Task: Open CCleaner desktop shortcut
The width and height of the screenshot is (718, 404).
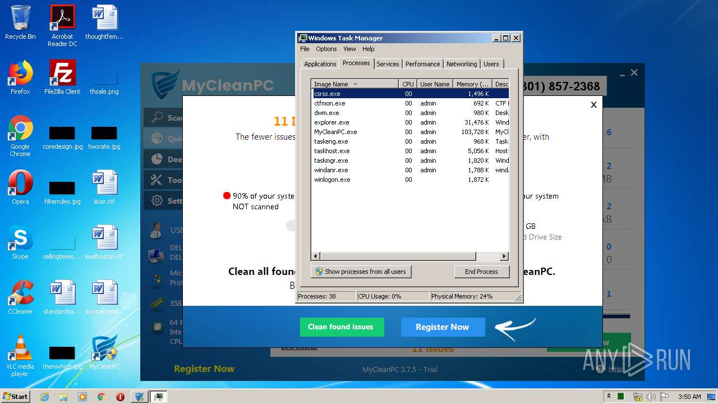Action: click(20, 297)
